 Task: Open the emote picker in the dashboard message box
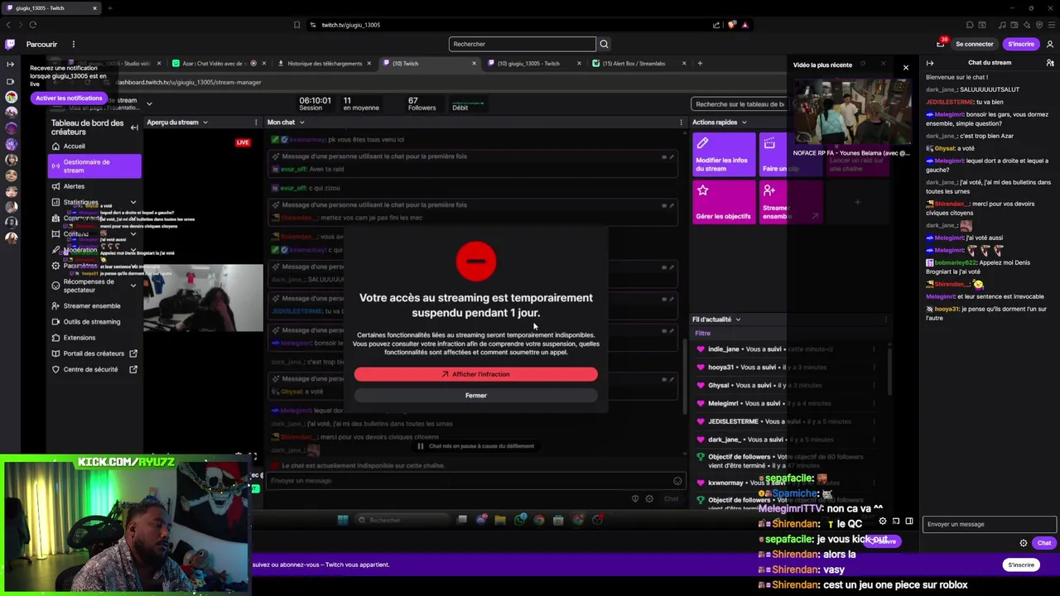click(677, 481)
